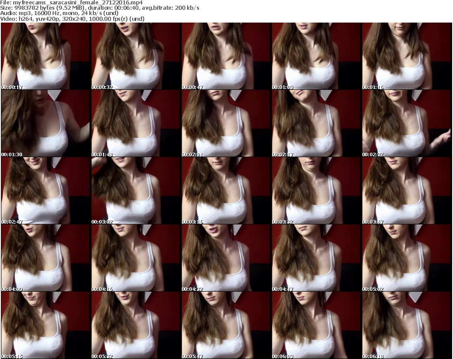Select the thumbnail stamped 00:01:03

click(316, 56)
